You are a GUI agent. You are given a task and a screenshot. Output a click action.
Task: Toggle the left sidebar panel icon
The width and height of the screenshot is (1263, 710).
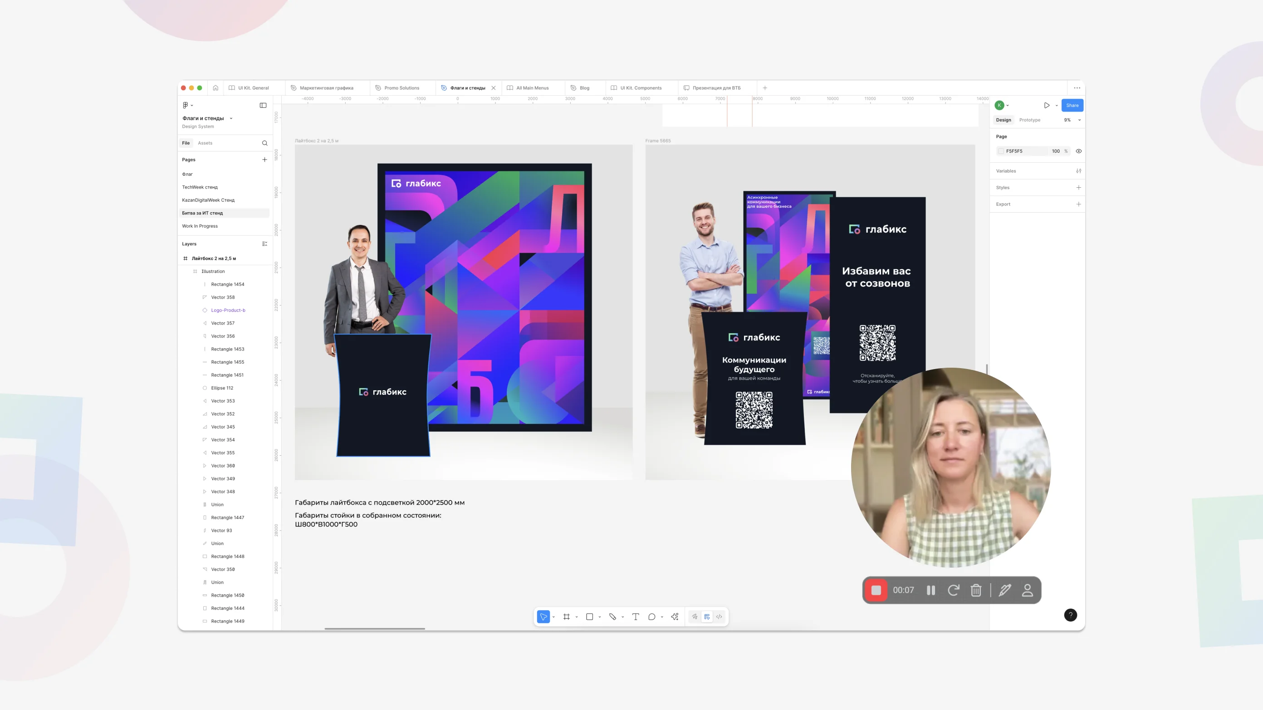coord(263,105)
